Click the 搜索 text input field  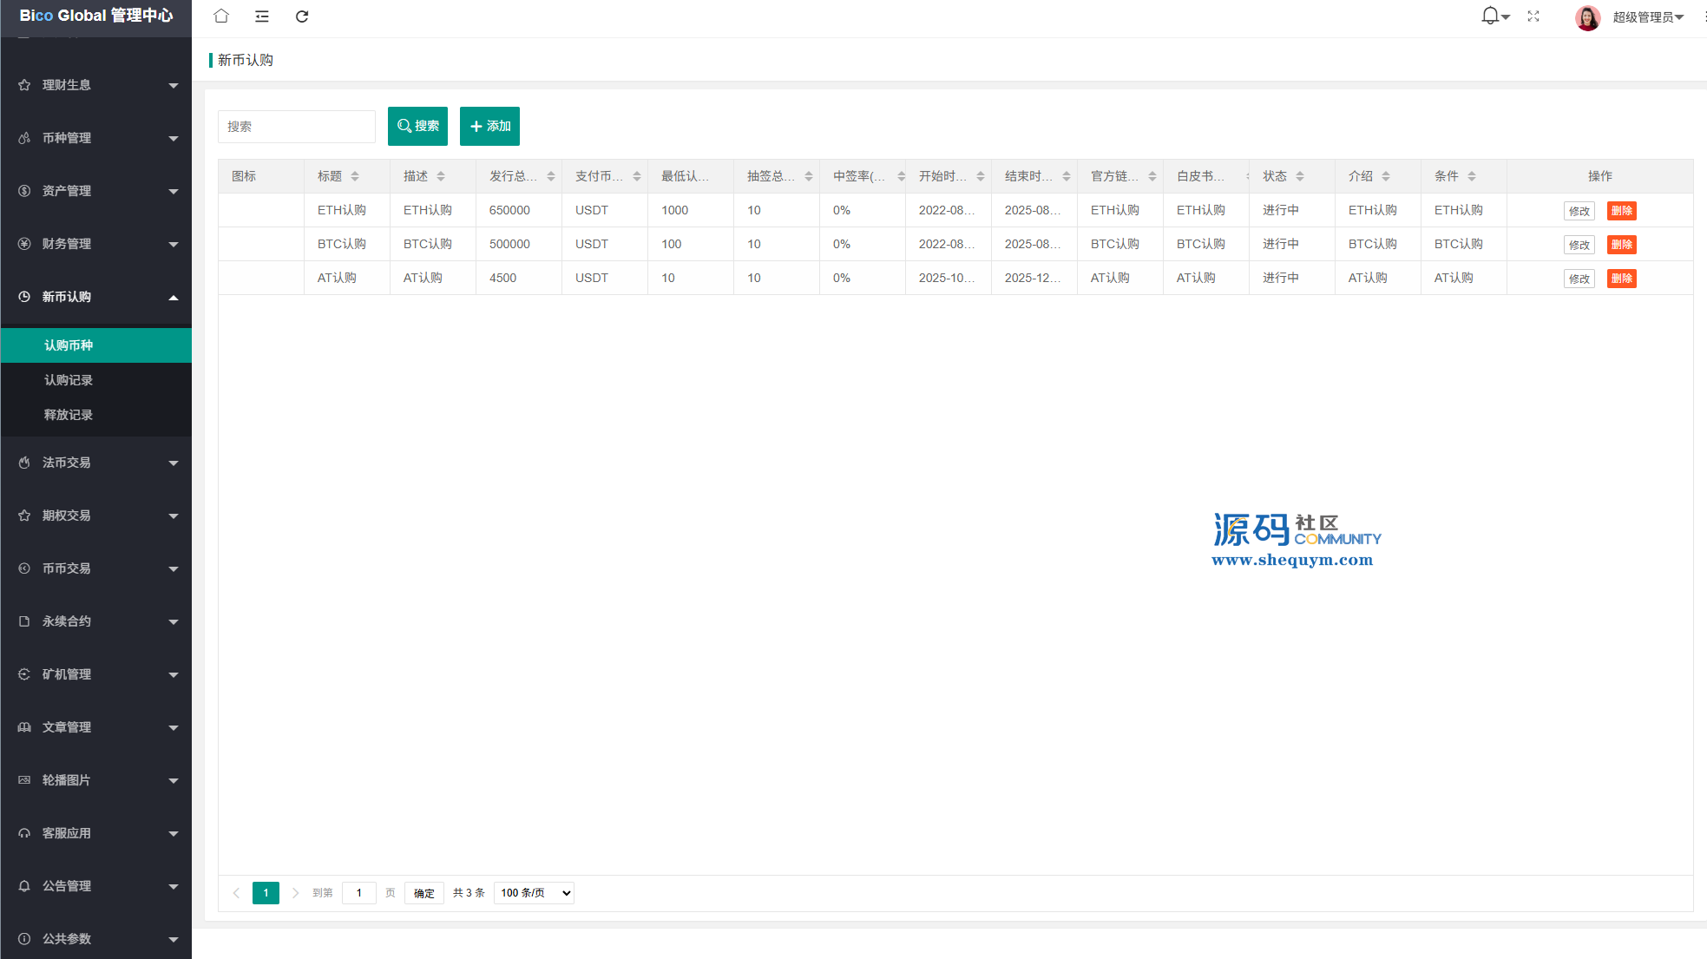[296, 127]
